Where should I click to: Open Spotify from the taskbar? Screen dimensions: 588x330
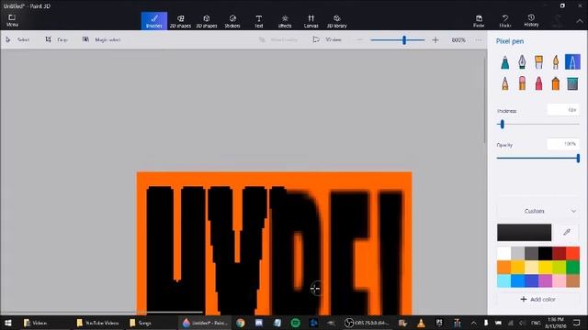[x=295, y=323]
